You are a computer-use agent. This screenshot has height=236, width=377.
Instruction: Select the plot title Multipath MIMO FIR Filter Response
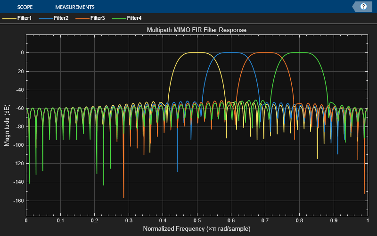coord(197,30)
